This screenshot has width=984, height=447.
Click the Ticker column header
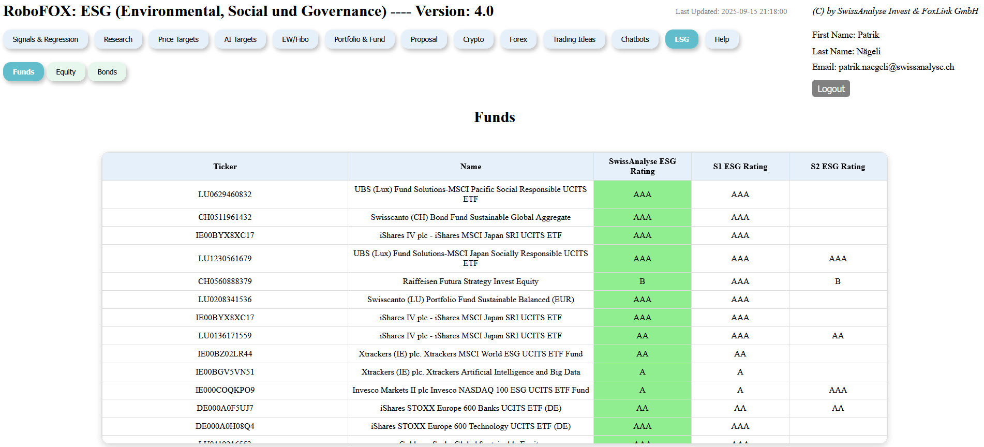pos(225,167)
